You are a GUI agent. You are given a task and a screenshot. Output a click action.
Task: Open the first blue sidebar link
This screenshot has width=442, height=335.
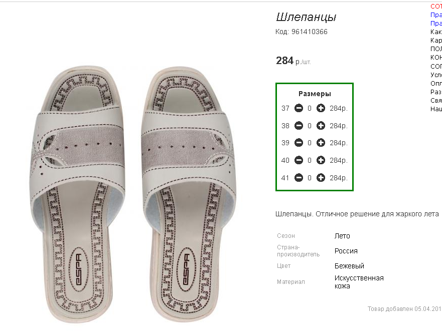(436, 15)
